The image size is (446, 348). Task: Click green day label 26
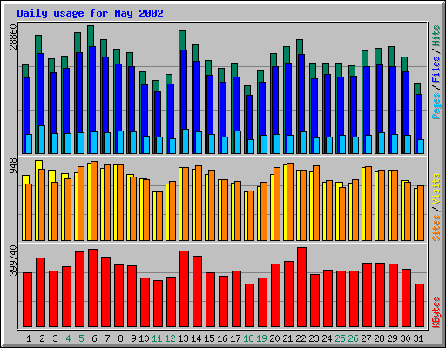pos(353,338)
